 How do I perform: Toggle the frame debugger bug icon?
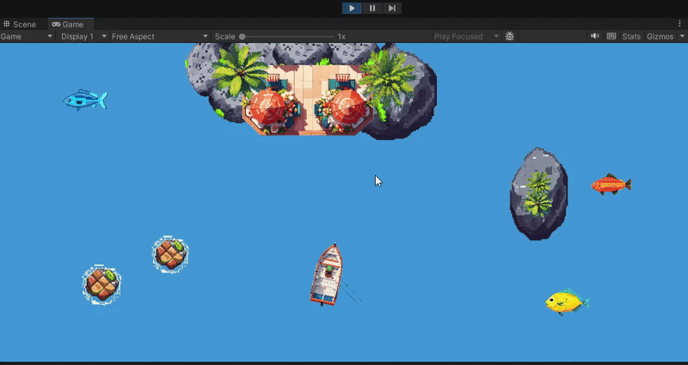[x=509, y=36]
